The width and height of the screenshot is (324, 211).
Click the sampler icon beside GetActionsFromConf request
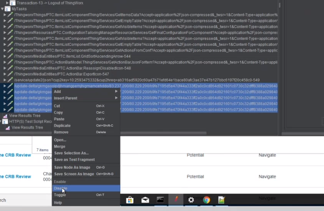coord(10,50)
